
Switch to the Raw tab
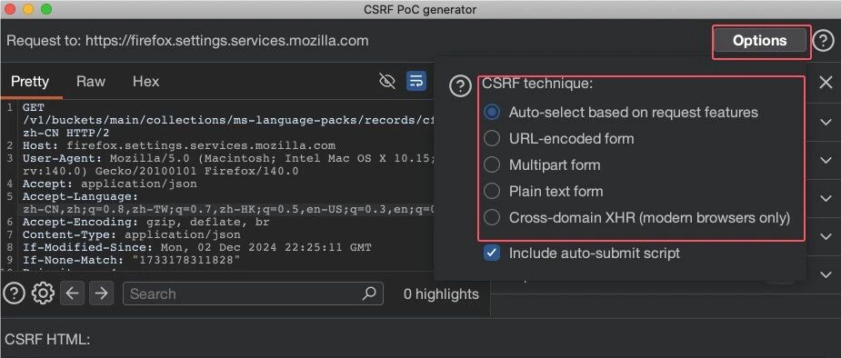pyautogui.click(x=91, y=82)
